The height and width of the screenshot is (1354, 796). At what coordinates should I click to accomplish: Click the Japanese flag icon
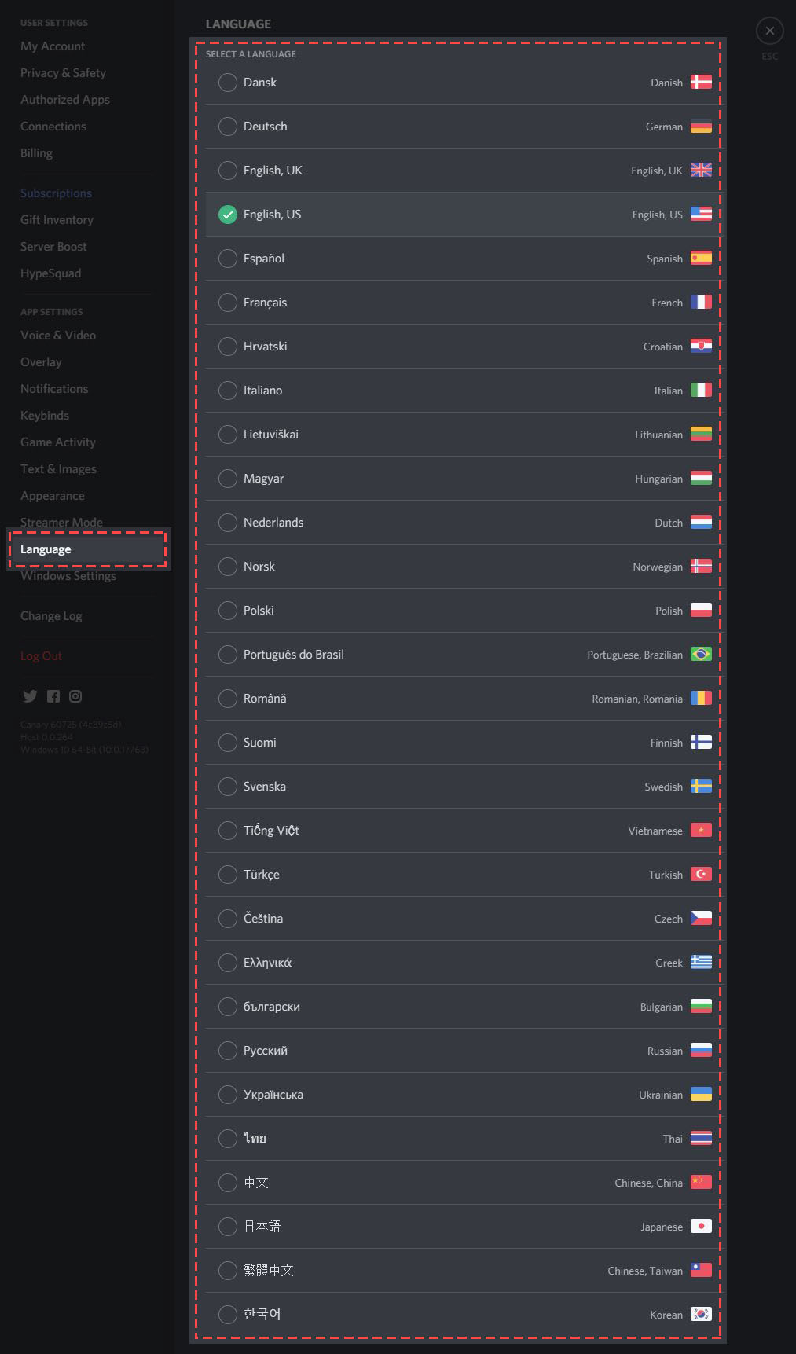(701, 1227)
